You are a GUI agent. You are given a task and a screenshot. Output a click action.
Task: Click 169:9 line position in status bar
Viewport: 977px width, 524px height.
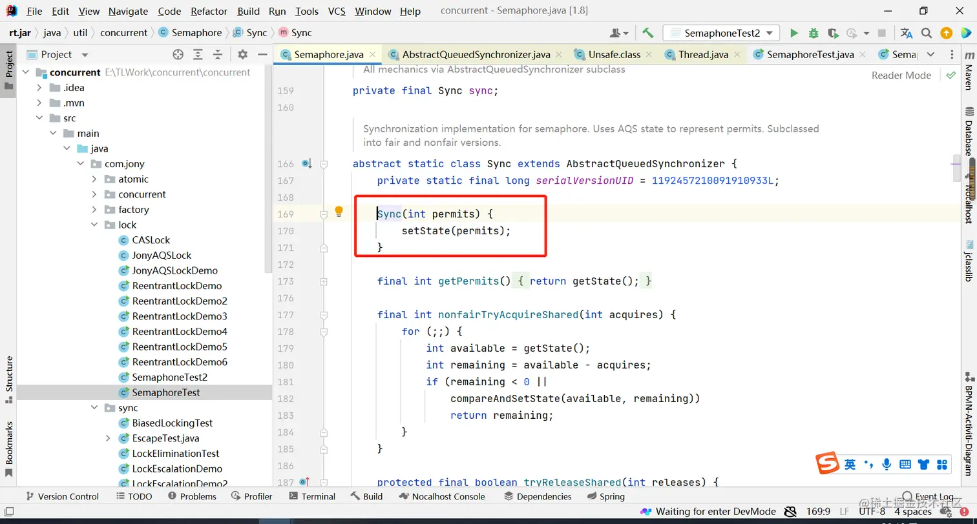(x=818, y=511)
